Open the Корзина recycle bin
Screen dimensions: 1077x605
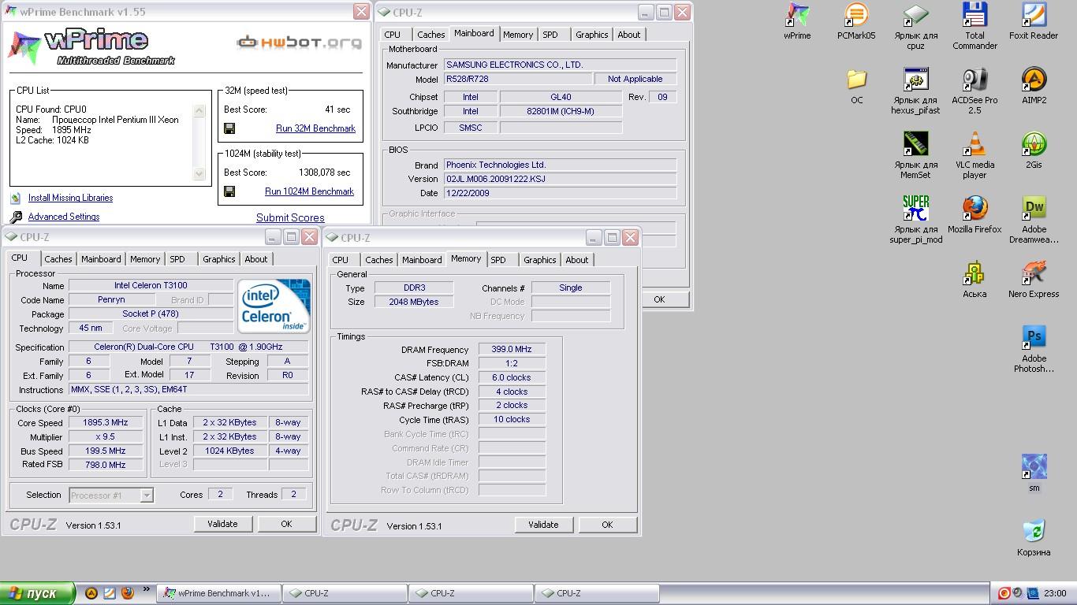pyautogui.click(x=1034, y=532)
